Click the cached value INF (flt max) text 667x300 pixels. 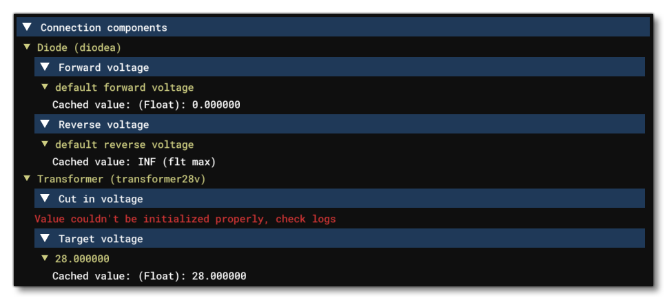pos(134,162)
